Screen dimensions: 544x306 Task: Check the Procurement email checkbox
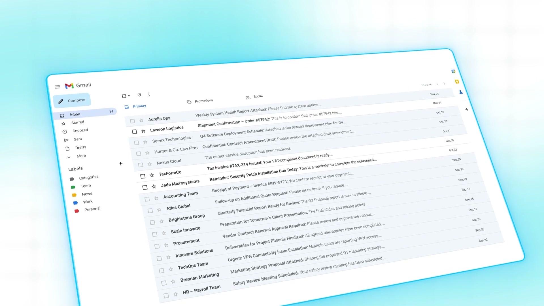coord(157,246)
